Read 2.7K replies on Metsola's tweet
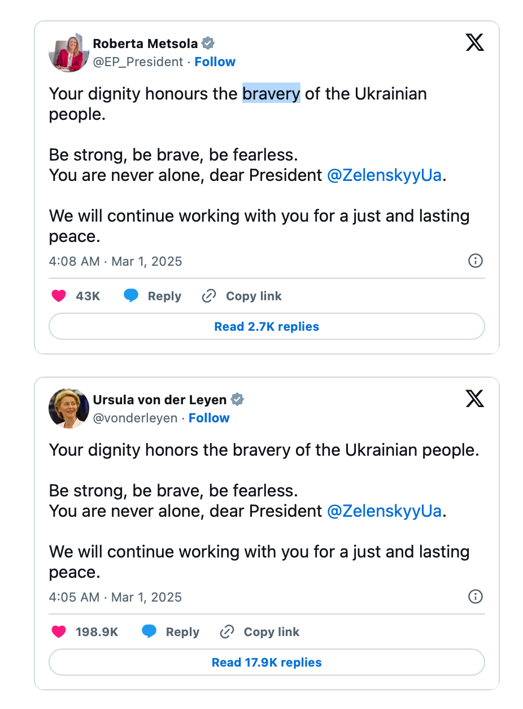Screen dimensions: 523x709 pos(267,326)
